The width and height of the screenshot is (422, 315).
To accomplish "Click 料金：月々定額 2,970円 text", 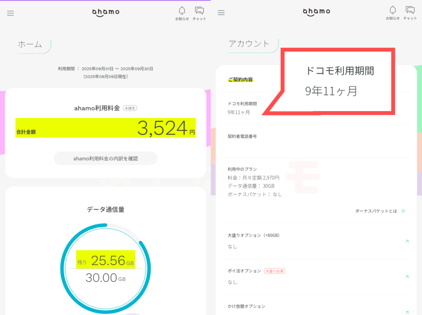I will coord(253,178).
